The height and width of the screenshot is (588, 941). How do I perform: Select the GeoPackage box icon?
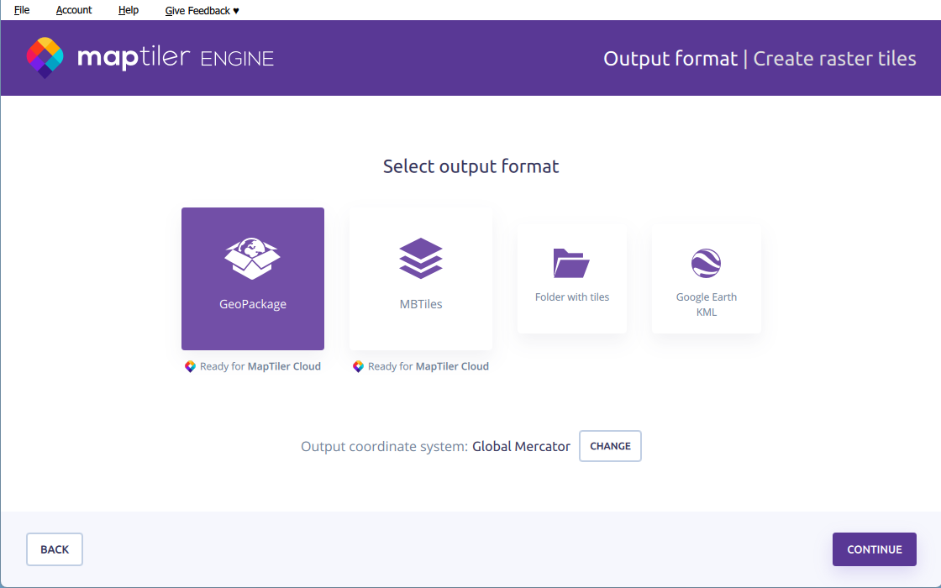pos(252,259)
